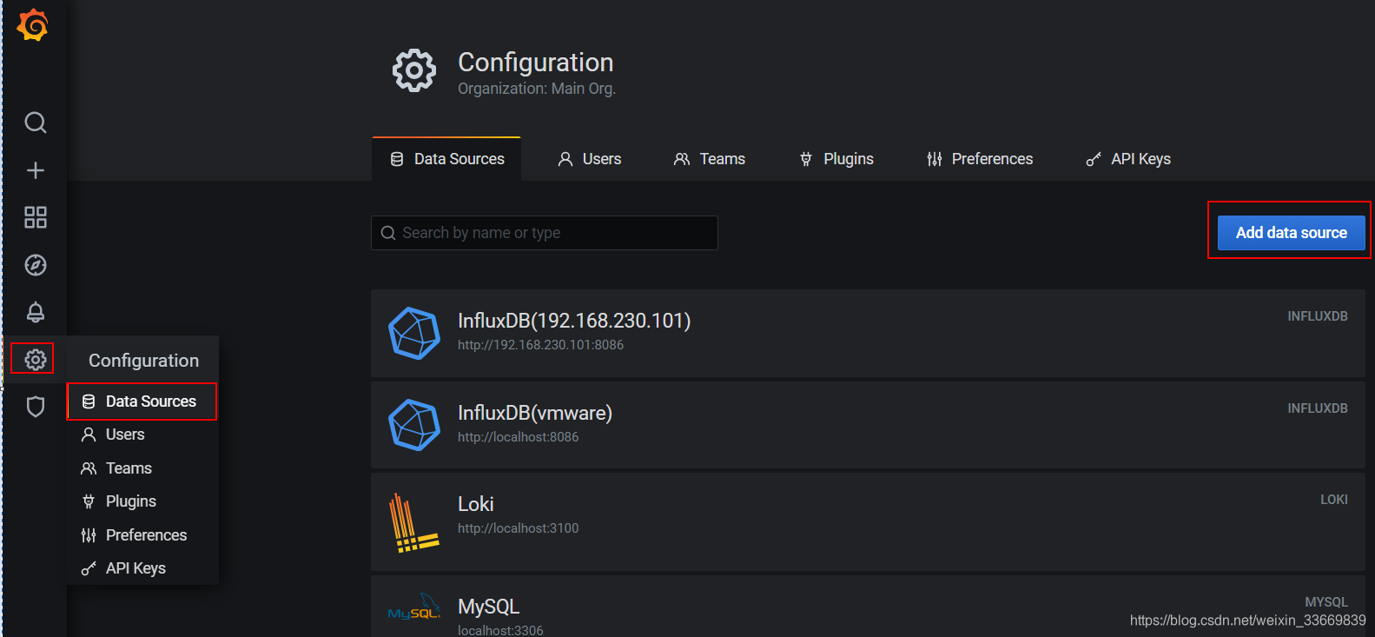Click the large Configuration gear header icon
This screenshot has height=637, width=1375.
[x=414, y=70]
